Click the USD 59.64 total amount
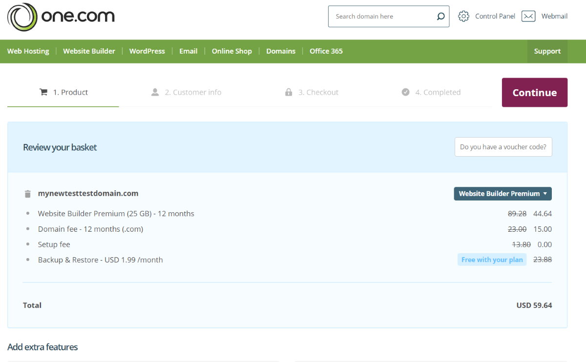 [534, 305]
